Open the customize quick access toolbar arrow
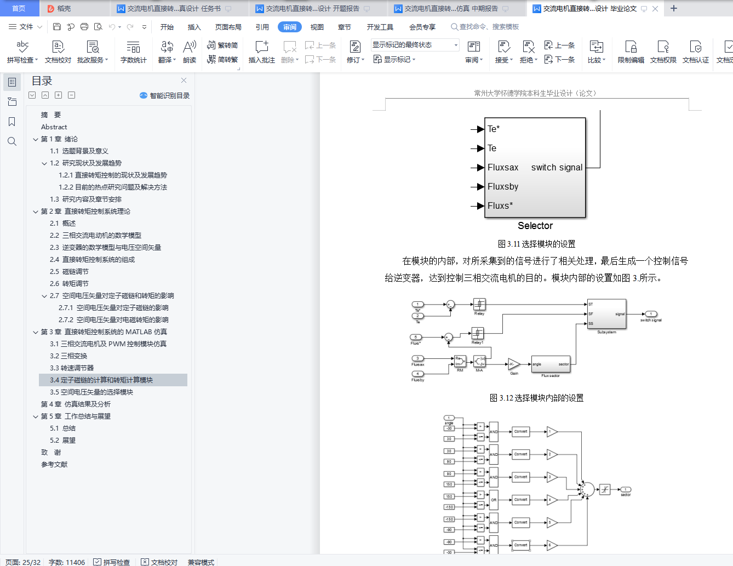 pyautogui.click(x=144, y=27)
